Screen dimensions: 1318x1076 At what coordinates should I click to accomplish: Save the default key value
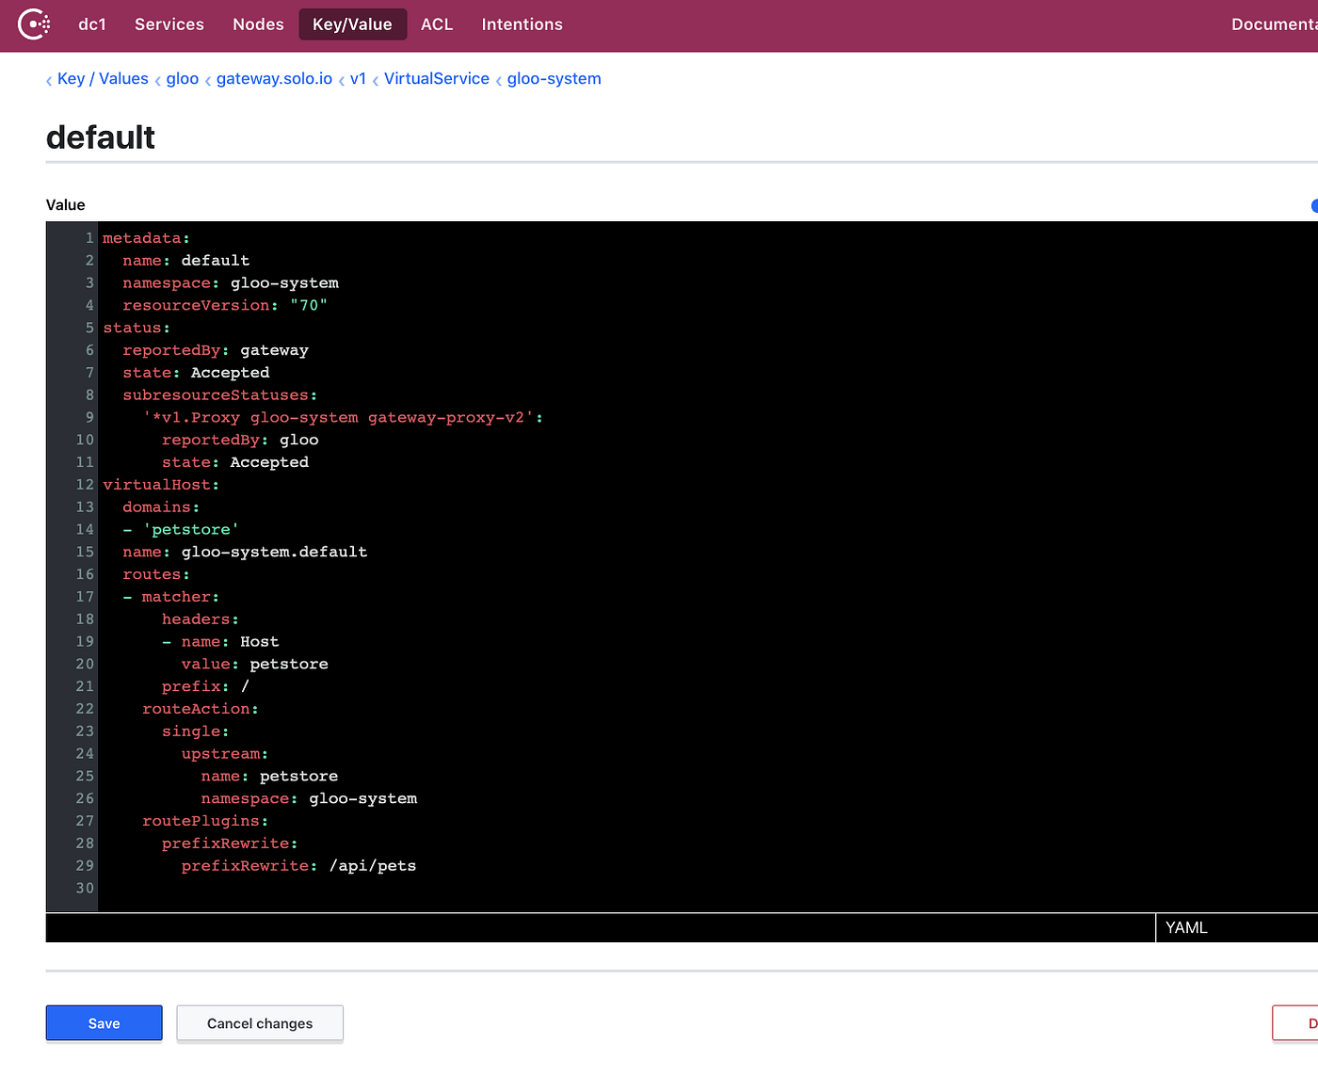tap(104, 1023)
